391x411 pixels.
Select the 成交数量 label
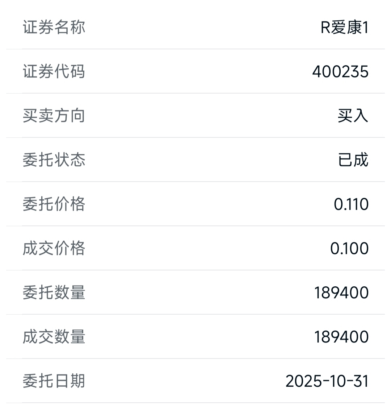[x=54, y=337]
